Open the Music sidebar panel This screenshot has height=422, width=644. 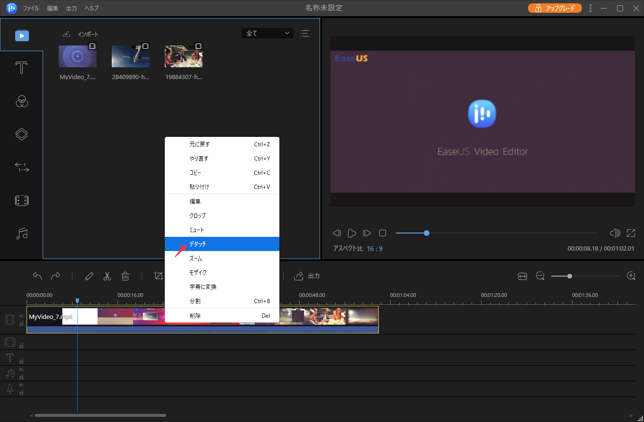(x=22, y=233)
